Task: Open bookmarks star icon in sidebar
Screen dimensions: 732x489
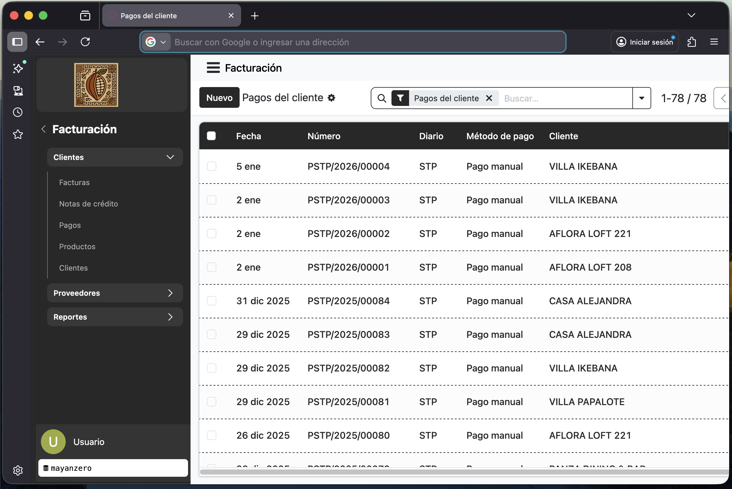Action: pyautogui.click(x=18, y=135)
